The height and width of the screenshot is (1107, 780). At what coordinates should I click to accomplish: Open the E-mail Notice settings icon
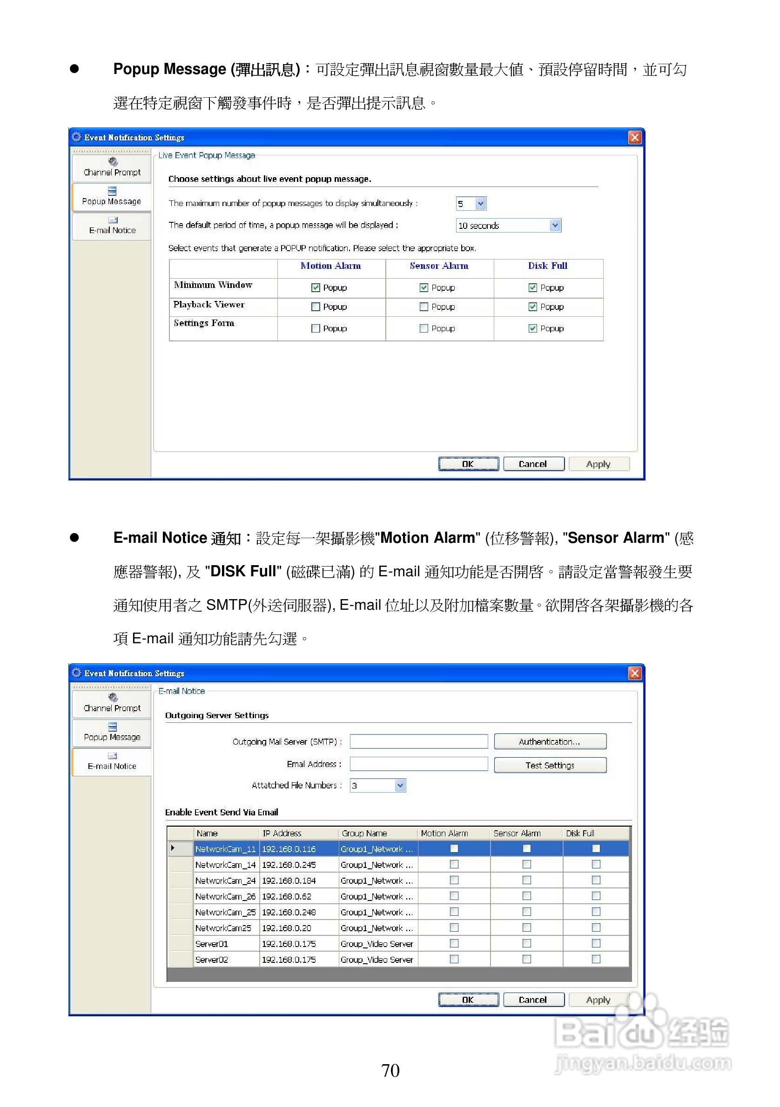[x=113, y=220]
